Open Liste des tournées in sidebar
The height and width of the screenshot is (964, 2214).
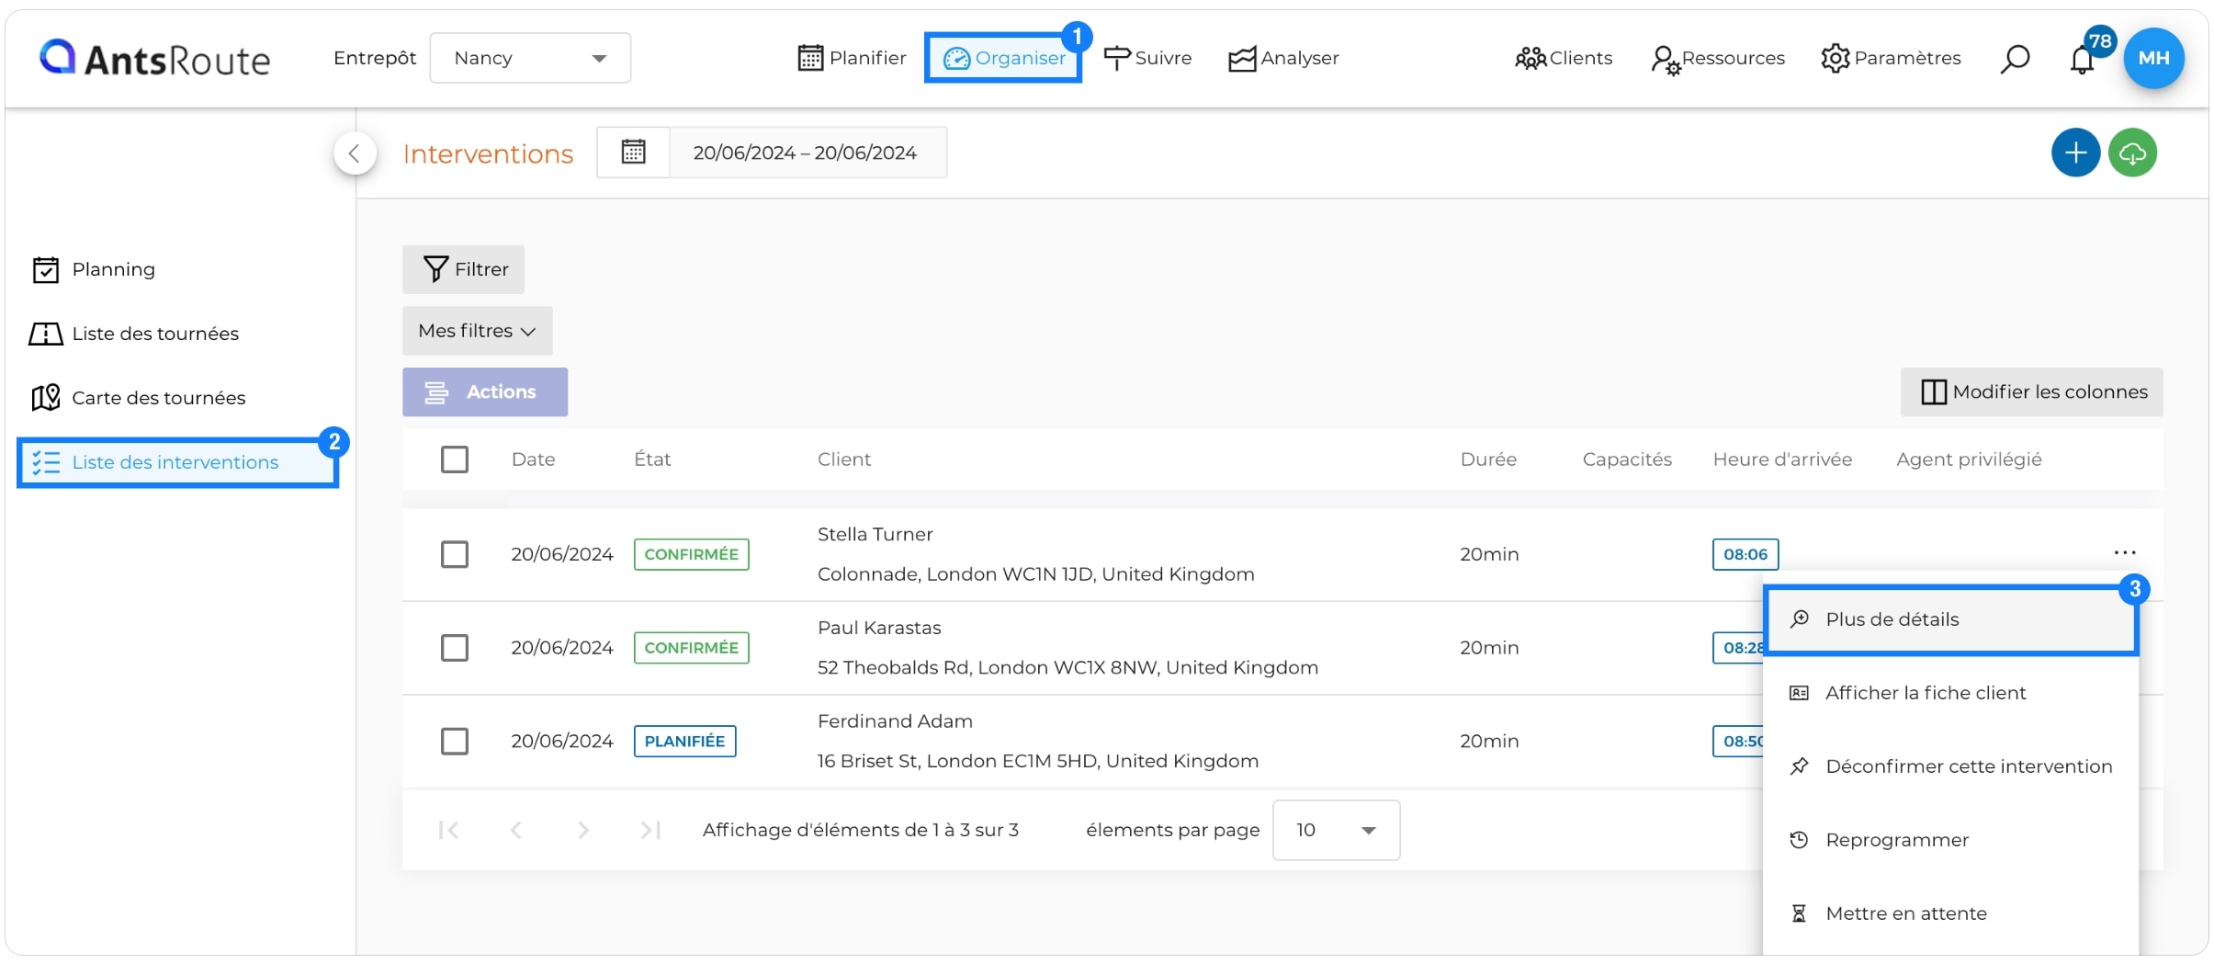[x=134, y=334]
